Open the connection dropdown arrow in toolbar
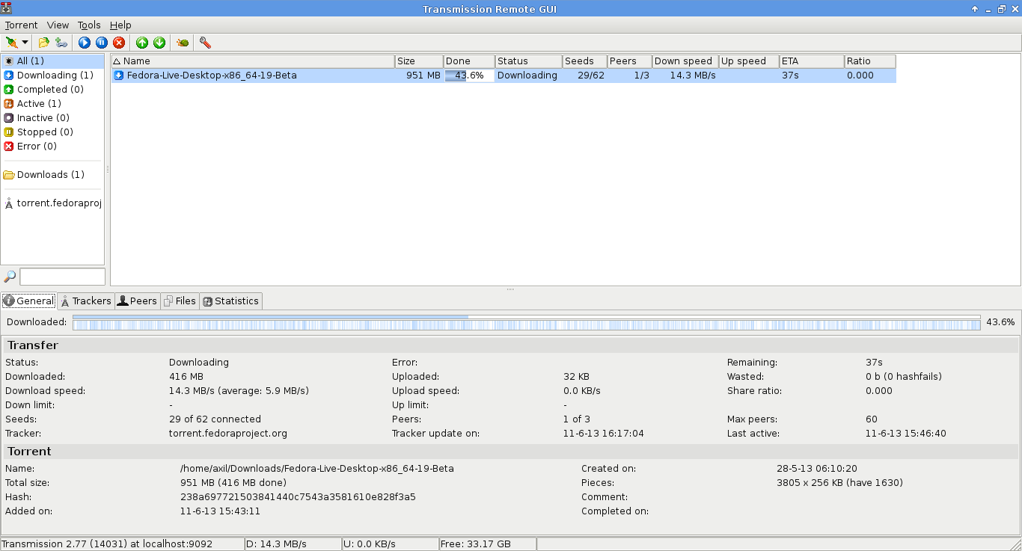Viewport: 1022px width, 551px height. point(25,43)
